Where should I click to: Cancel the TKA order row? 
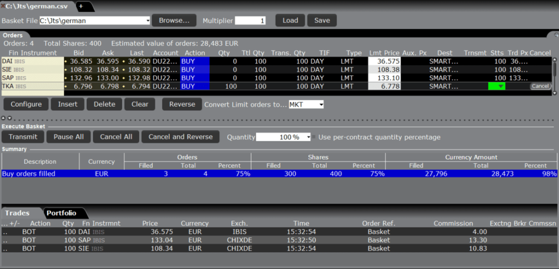(x=540, y=86)
